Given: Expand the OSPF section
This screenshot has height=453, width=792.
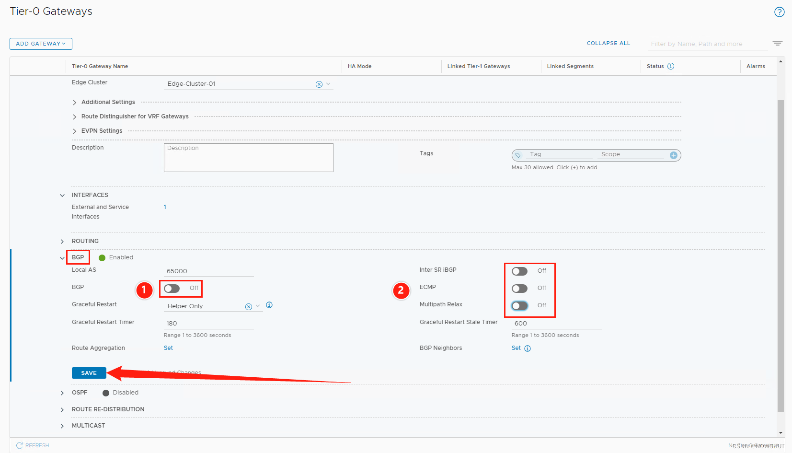Looking at the screenshot, I should coord(62,393).
